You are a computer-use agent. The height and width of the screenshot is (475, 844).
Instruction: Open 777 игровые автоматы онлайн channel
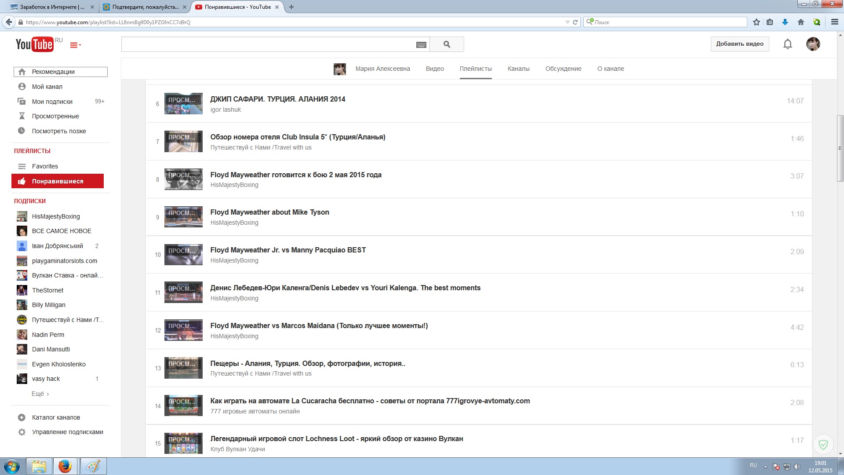coord(255,411)
